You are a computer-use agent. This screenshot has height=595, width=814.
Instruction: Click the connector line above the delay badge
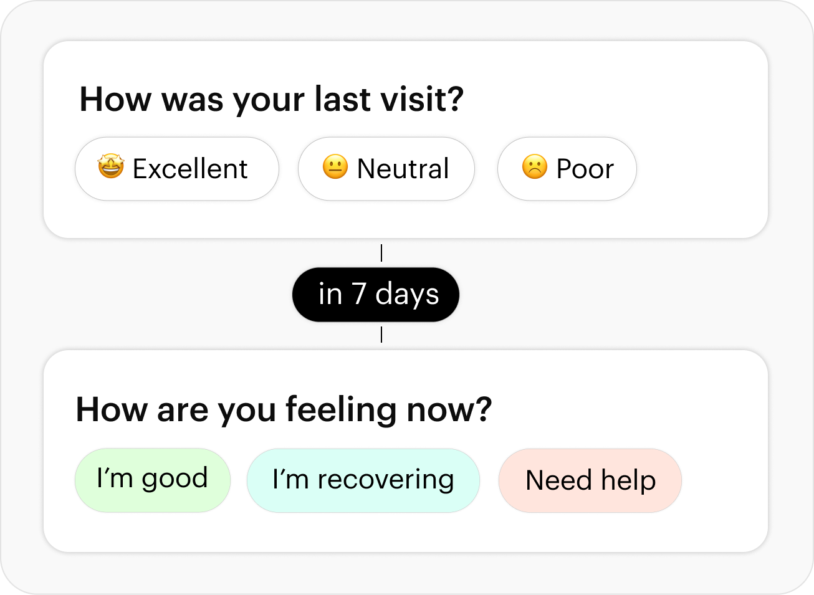pos(381,253)
